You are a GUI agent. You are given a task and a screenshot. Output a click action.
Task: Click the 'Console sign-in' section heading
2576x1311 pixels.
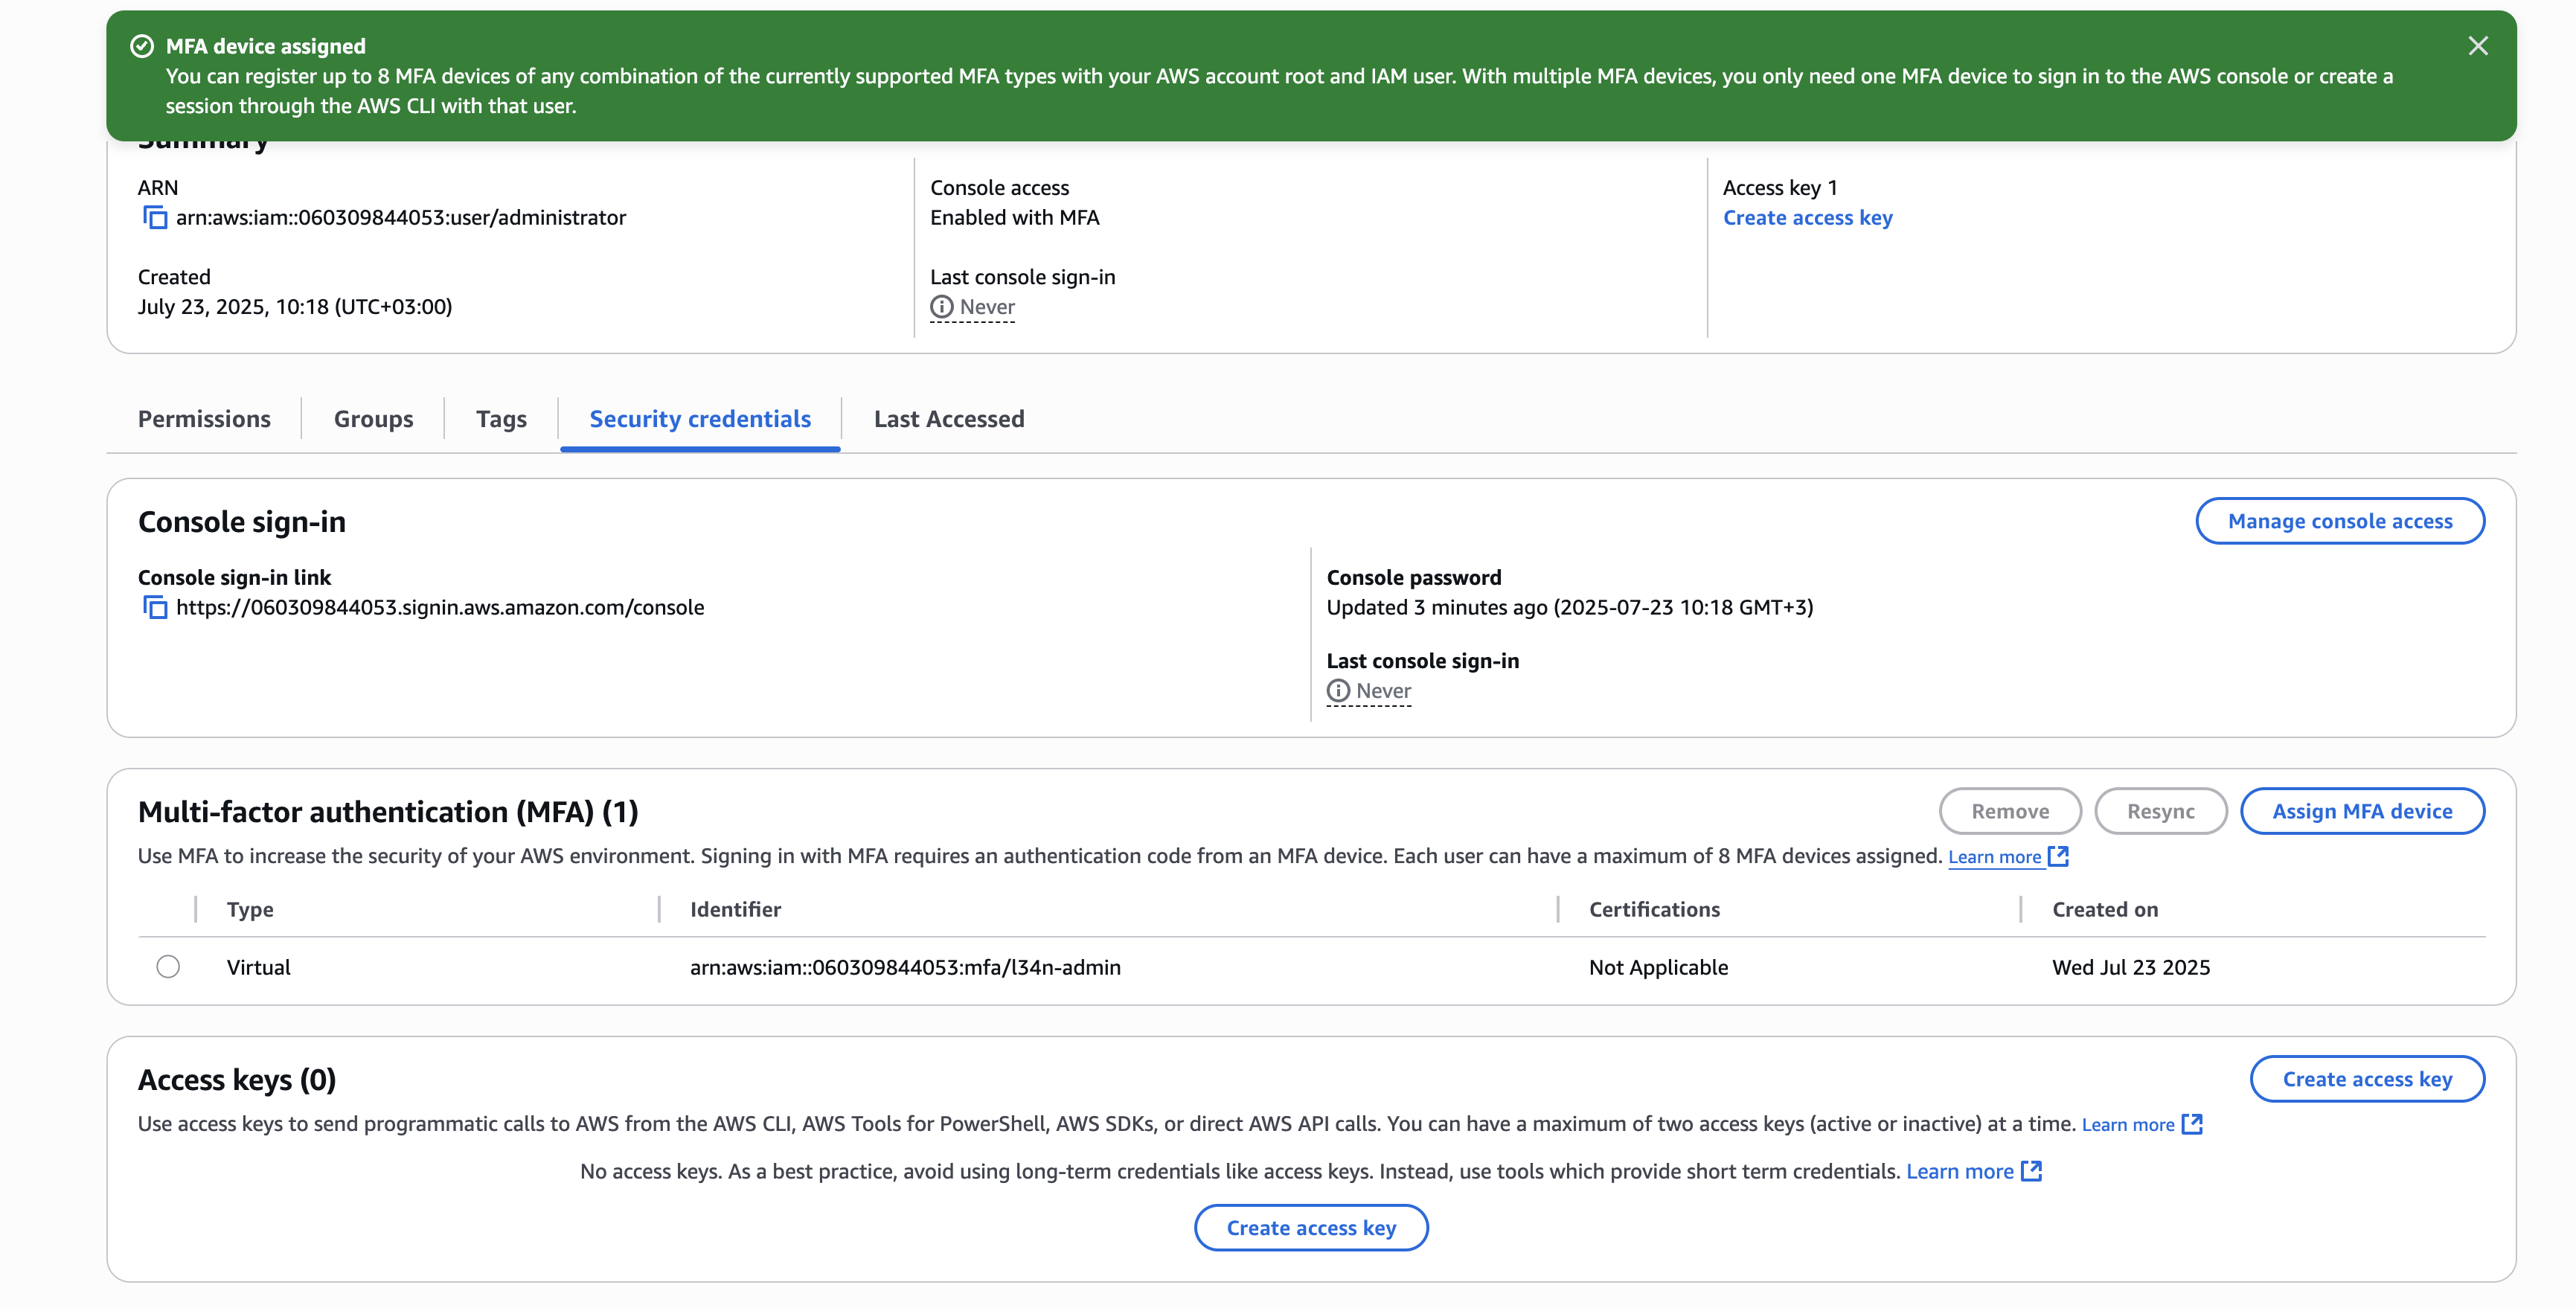[242, 522]
